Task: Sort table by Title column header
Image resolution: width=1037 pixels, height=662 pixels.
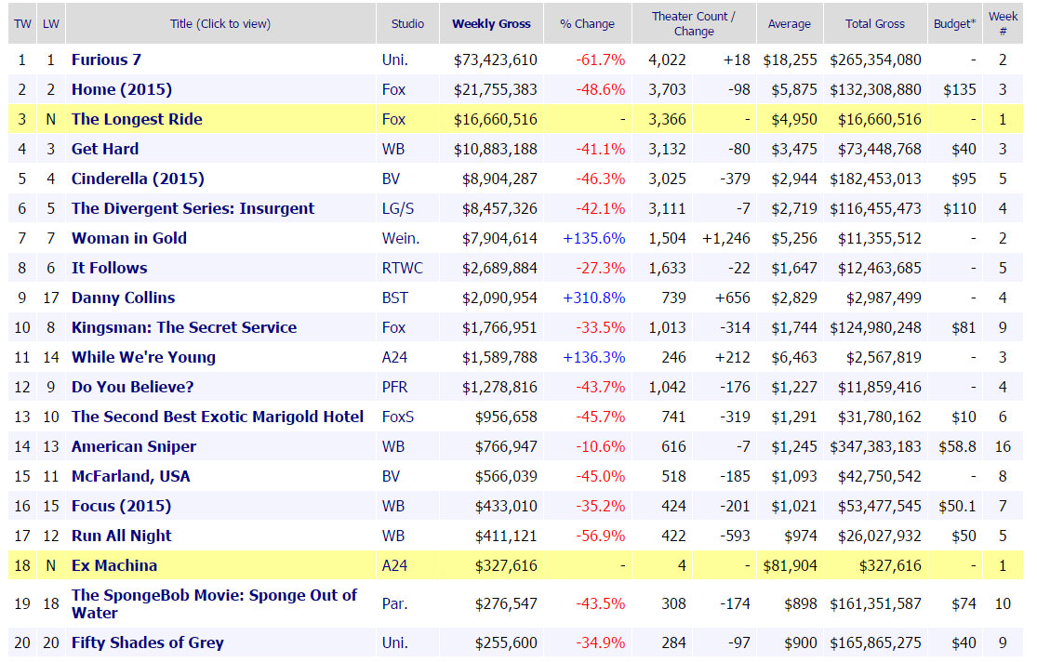Action: pyautogui.click(x=220, y=24)
